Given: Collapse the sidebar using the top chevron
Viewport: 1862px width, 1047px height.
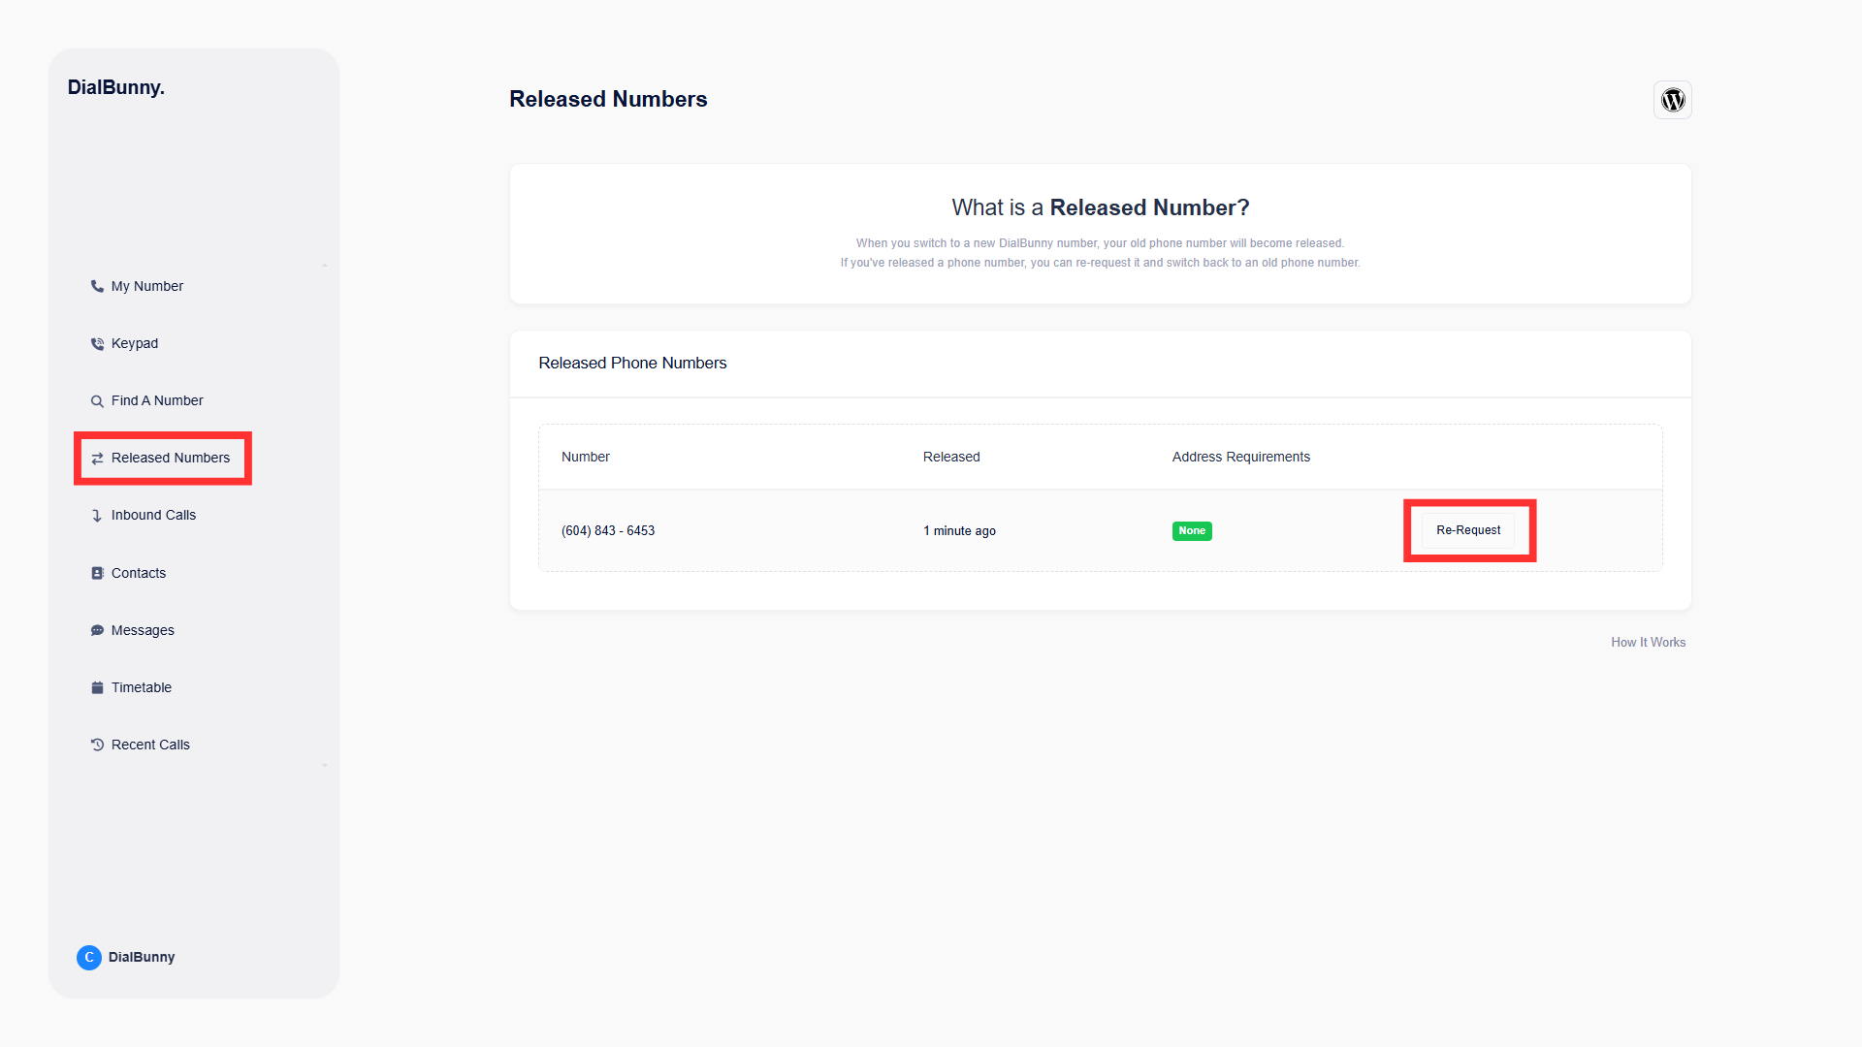Looking at the screenshot, I should [324, 265].
